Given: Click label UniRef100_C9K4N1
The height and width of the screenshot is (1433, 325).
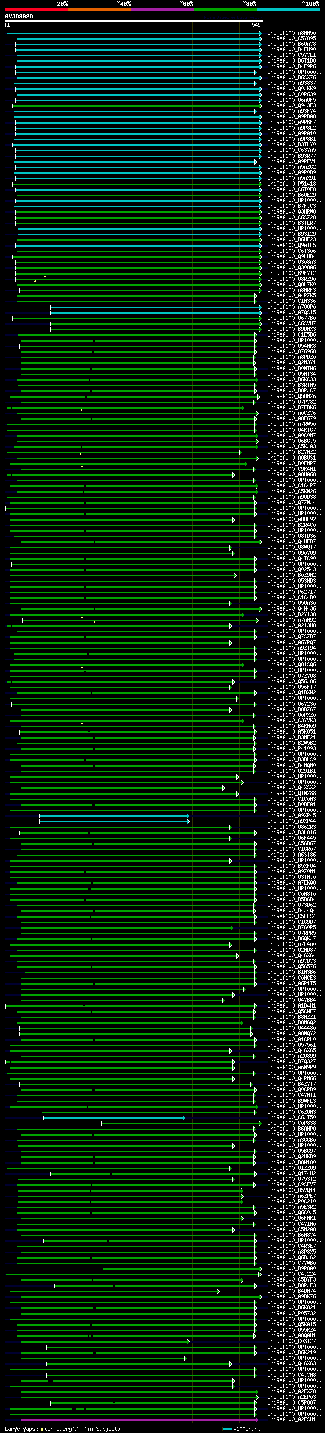Looking at the screenshot, I should point(291,469).
